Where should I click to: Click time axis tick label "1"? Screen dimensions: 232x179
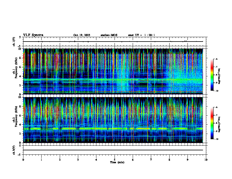(x=41, y=160)
